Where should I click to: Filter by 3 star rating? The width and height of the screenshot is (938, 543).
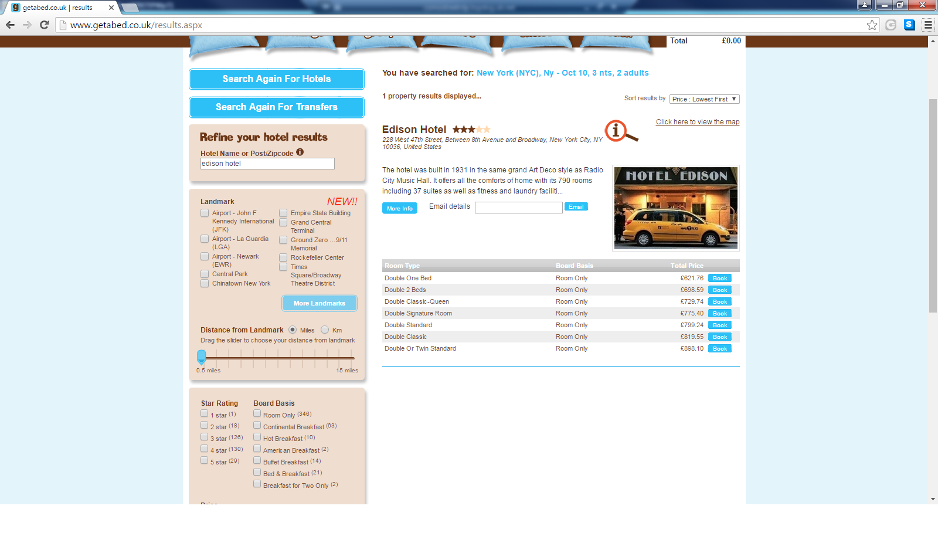(205, 437)
